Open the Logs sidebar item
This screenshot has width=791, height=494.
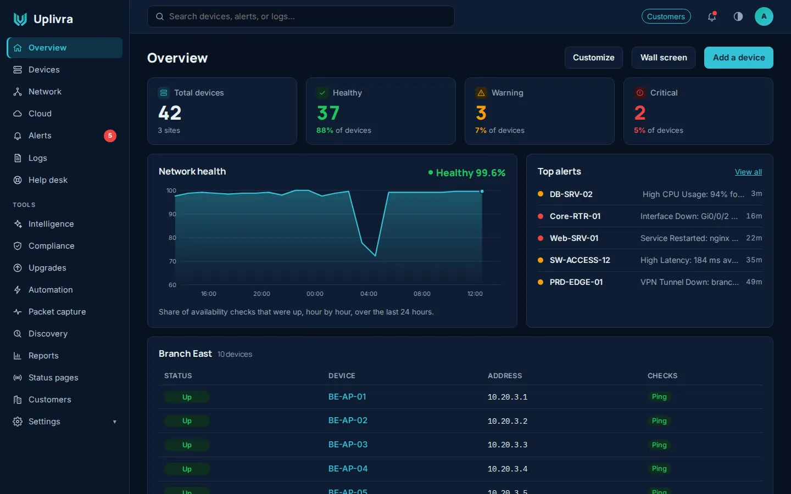64,158
